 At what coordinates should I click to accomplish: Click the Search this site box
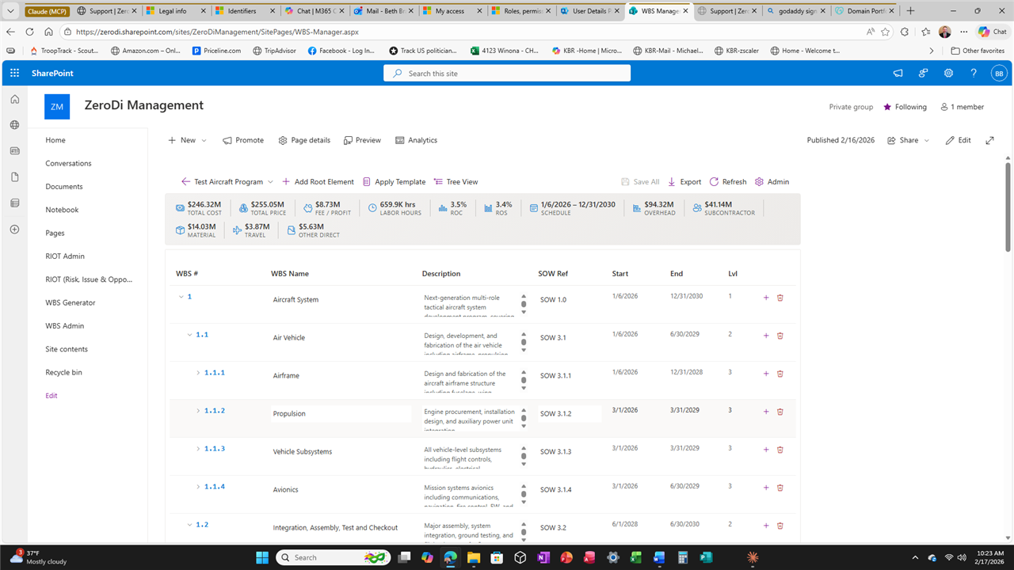(507, 73)
